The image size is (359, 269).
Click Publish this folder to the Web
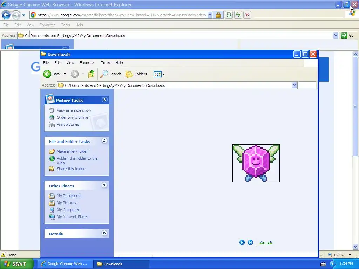(77, 160)
